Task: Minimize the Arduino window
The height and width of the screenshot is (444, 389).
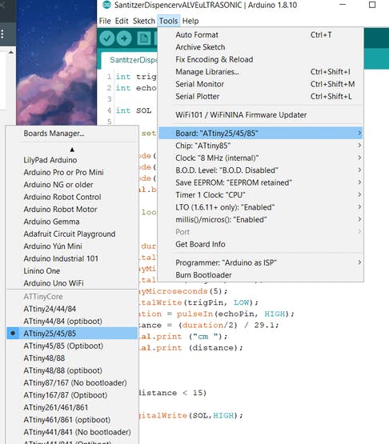Action: point(343,5)
